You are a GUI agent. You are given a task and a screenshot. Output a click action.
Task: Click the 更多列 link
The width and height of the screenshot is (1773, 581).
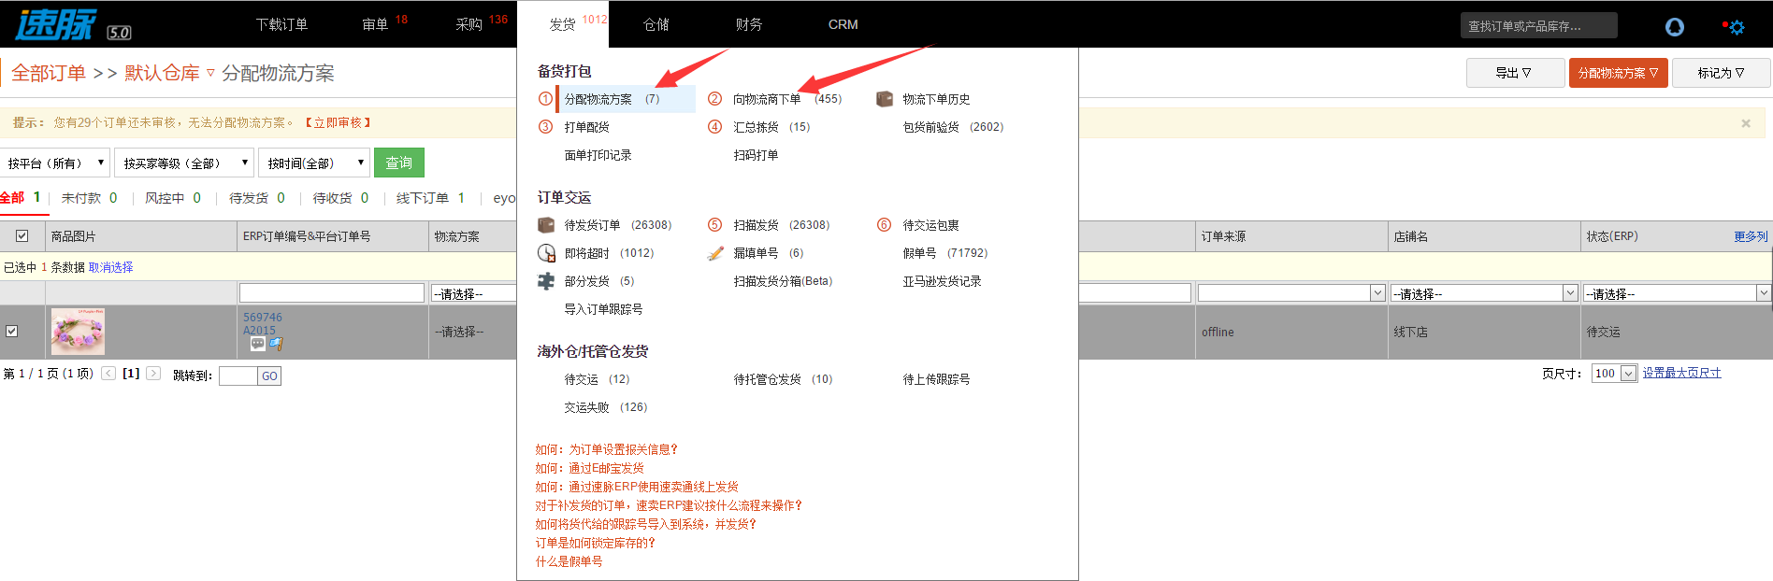point(1751,236)
